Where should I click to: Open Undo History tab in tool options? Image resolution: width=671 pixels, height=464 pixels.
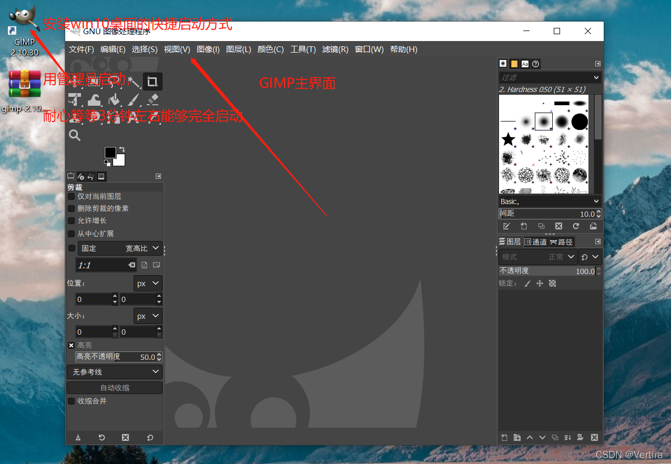91,176
